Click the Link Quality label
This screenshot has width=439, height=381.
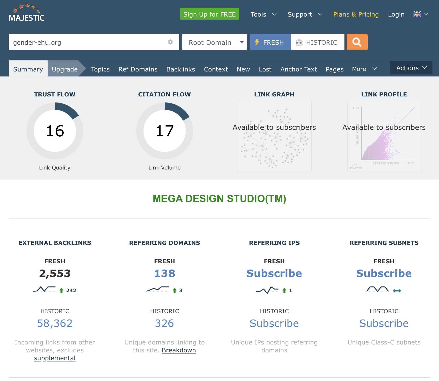click(x=55, y=168)
